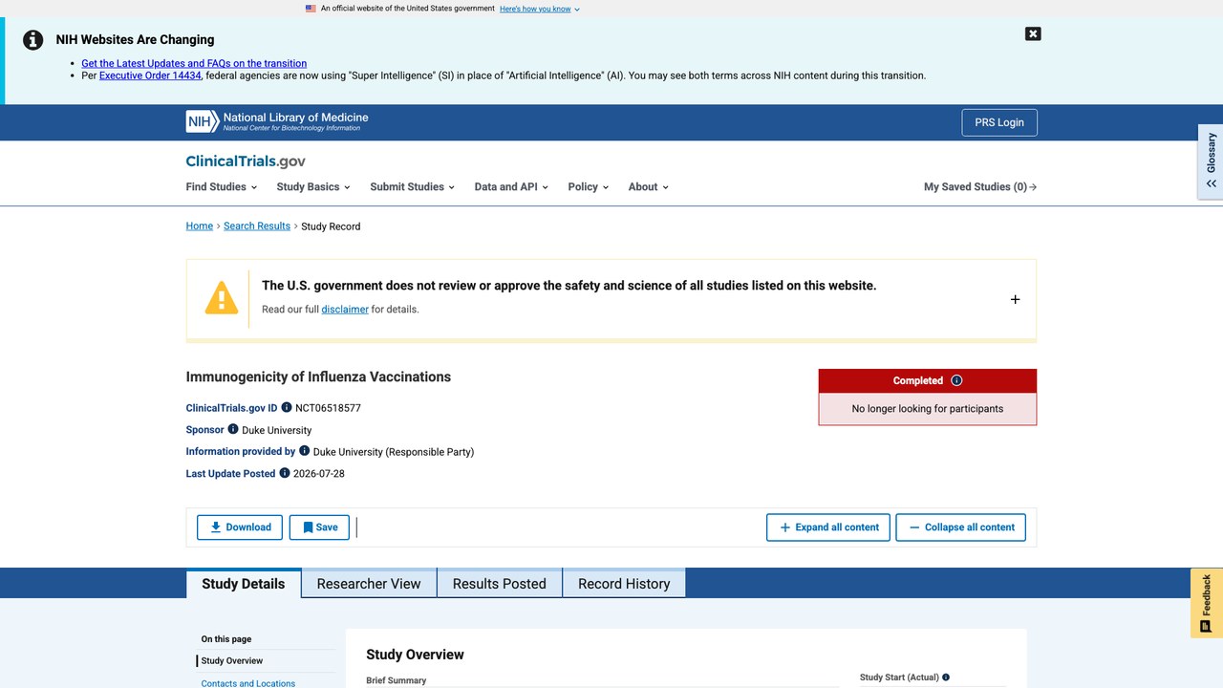The height and width of the screenshot is (688, 1223).
Task: Open the Glossary side panel
Action: (x=1211, y=161)
